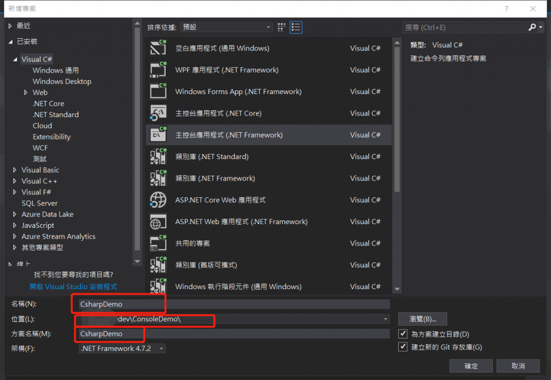
Task: Select Windows Forms App (.NET Framework) text
Action: click(238, 91)
